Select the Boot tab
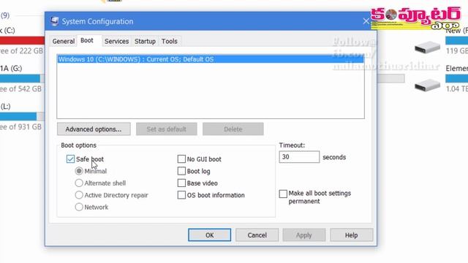This screenshot has width=468, height=263. point(87,40)
